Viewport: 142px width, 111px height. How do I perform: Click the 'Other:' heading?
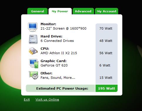click(46, 73)
